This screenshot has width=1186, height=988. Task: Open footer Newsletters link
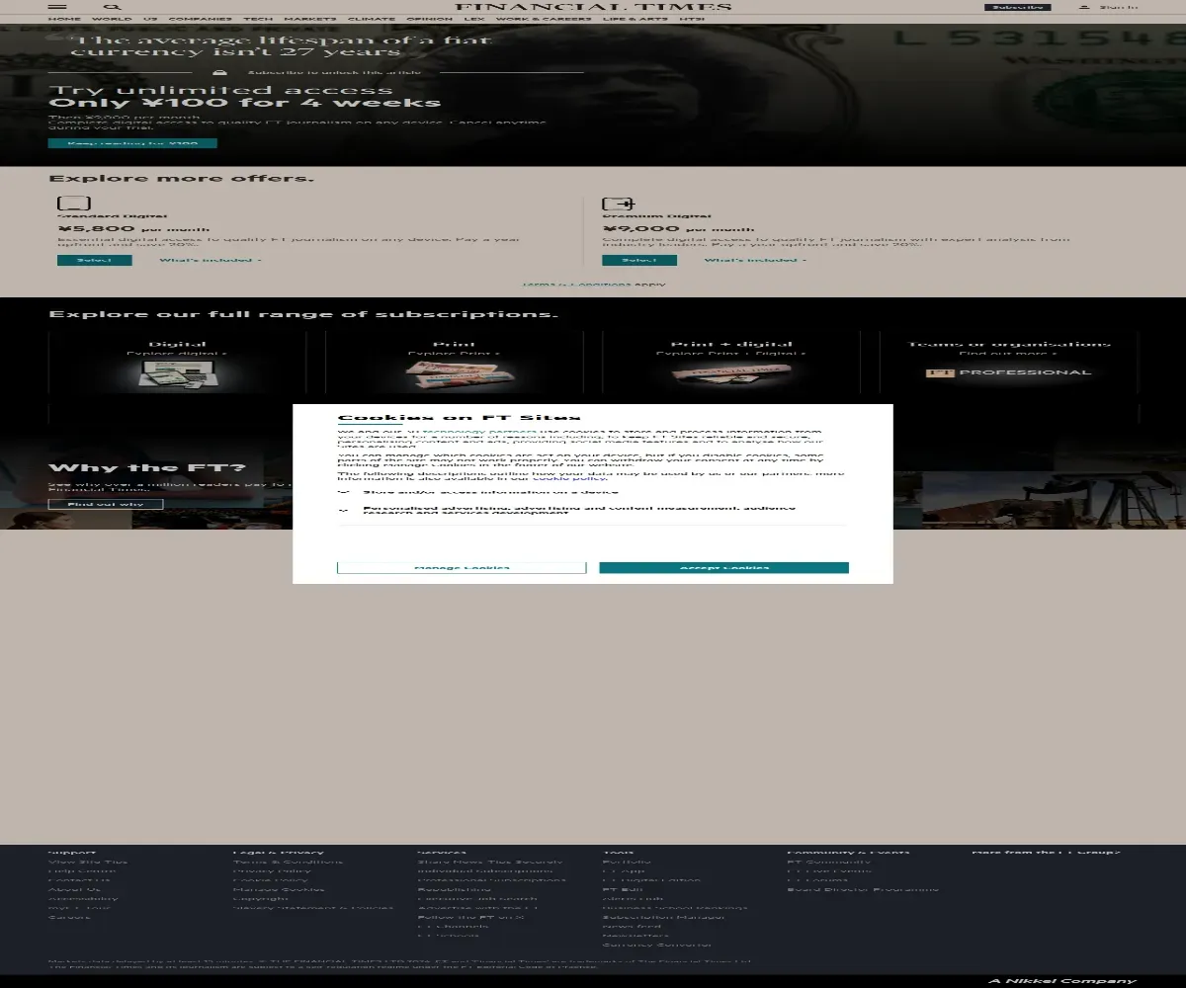(635, 936)
